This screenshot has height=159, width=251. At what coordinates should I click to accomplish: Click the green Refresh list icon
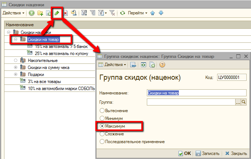[123, 13]
